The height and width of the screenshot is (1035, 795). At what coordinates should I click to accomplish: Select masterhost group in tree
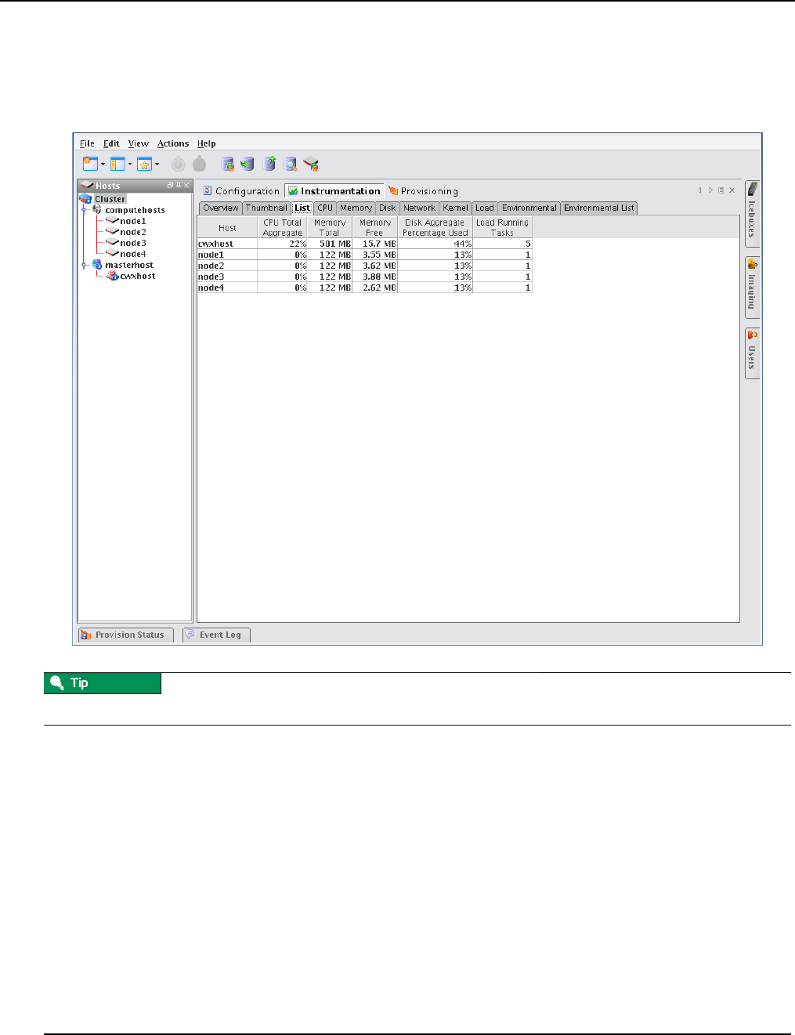(x=129, y=265)
